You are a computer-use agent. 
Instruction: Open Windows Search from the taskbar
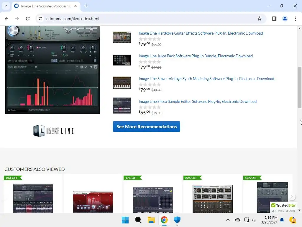tap(138, 220)
